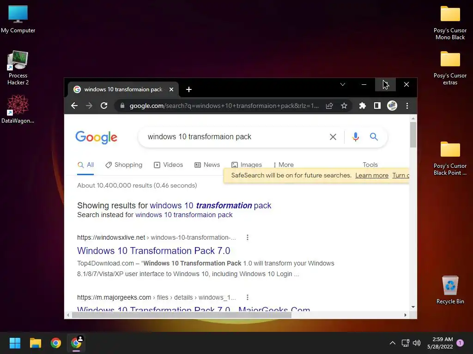Image resolution: width=473 pixels, height=354 pixels.
Task: Open options for the majorgeeks.com result
Action: point(248,297)
